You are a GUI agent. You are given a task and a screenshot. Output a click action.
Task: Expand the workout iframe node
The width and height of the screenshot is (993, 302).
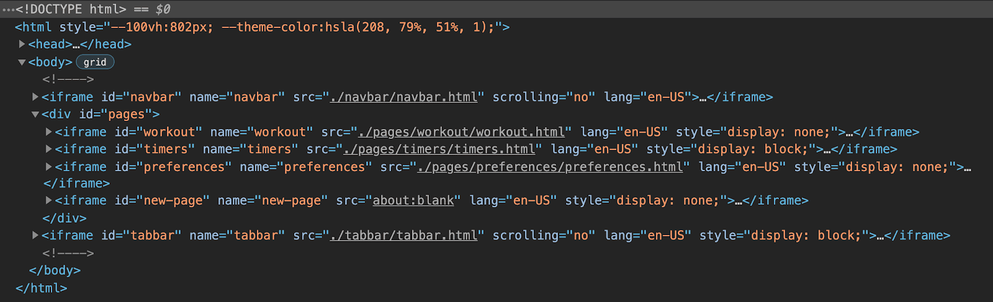point(48,131)
